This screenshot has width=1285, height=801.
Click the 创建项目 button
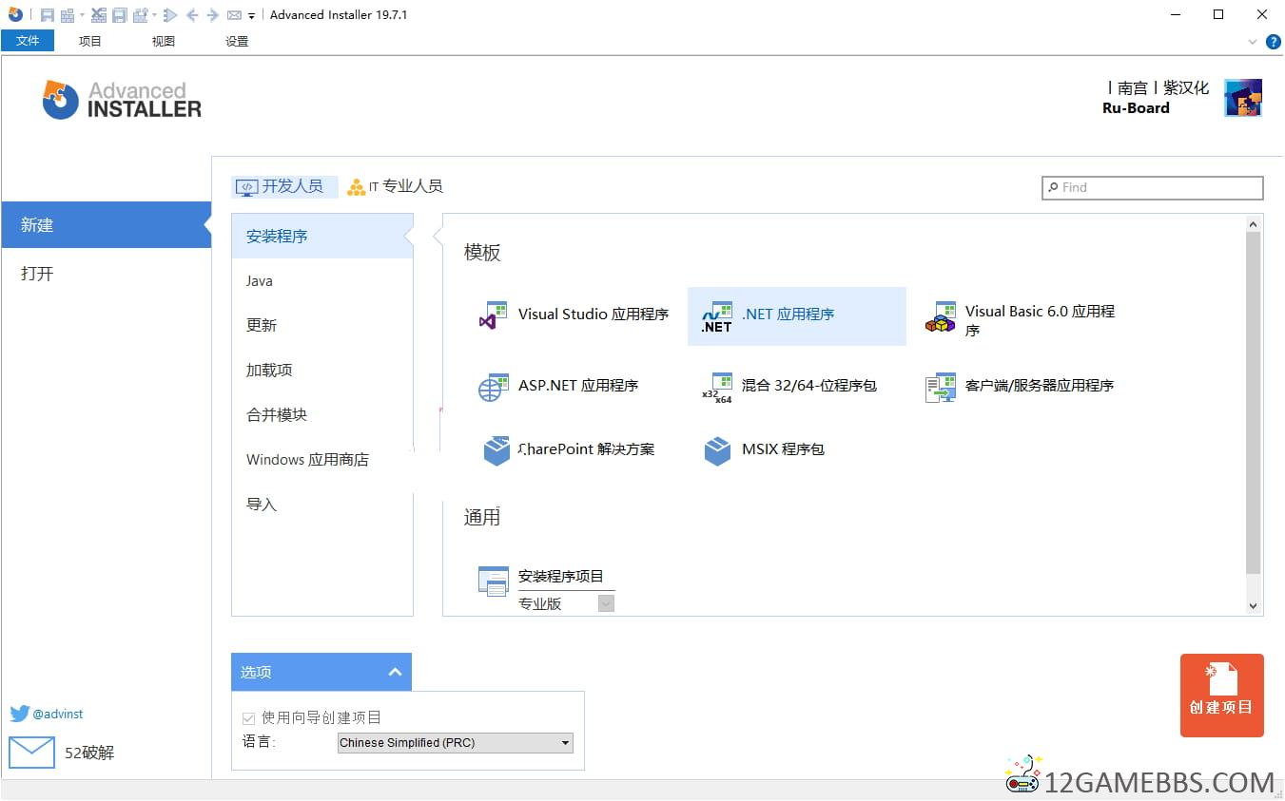coord(1221,696)
